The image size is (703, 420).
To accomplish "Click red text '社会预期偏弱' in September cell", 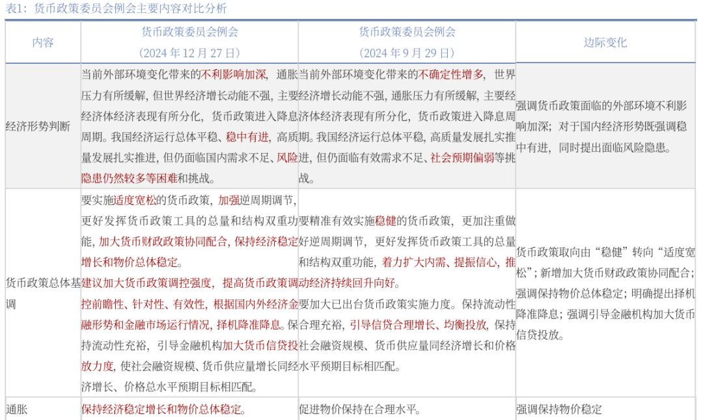I will (462, 158).
